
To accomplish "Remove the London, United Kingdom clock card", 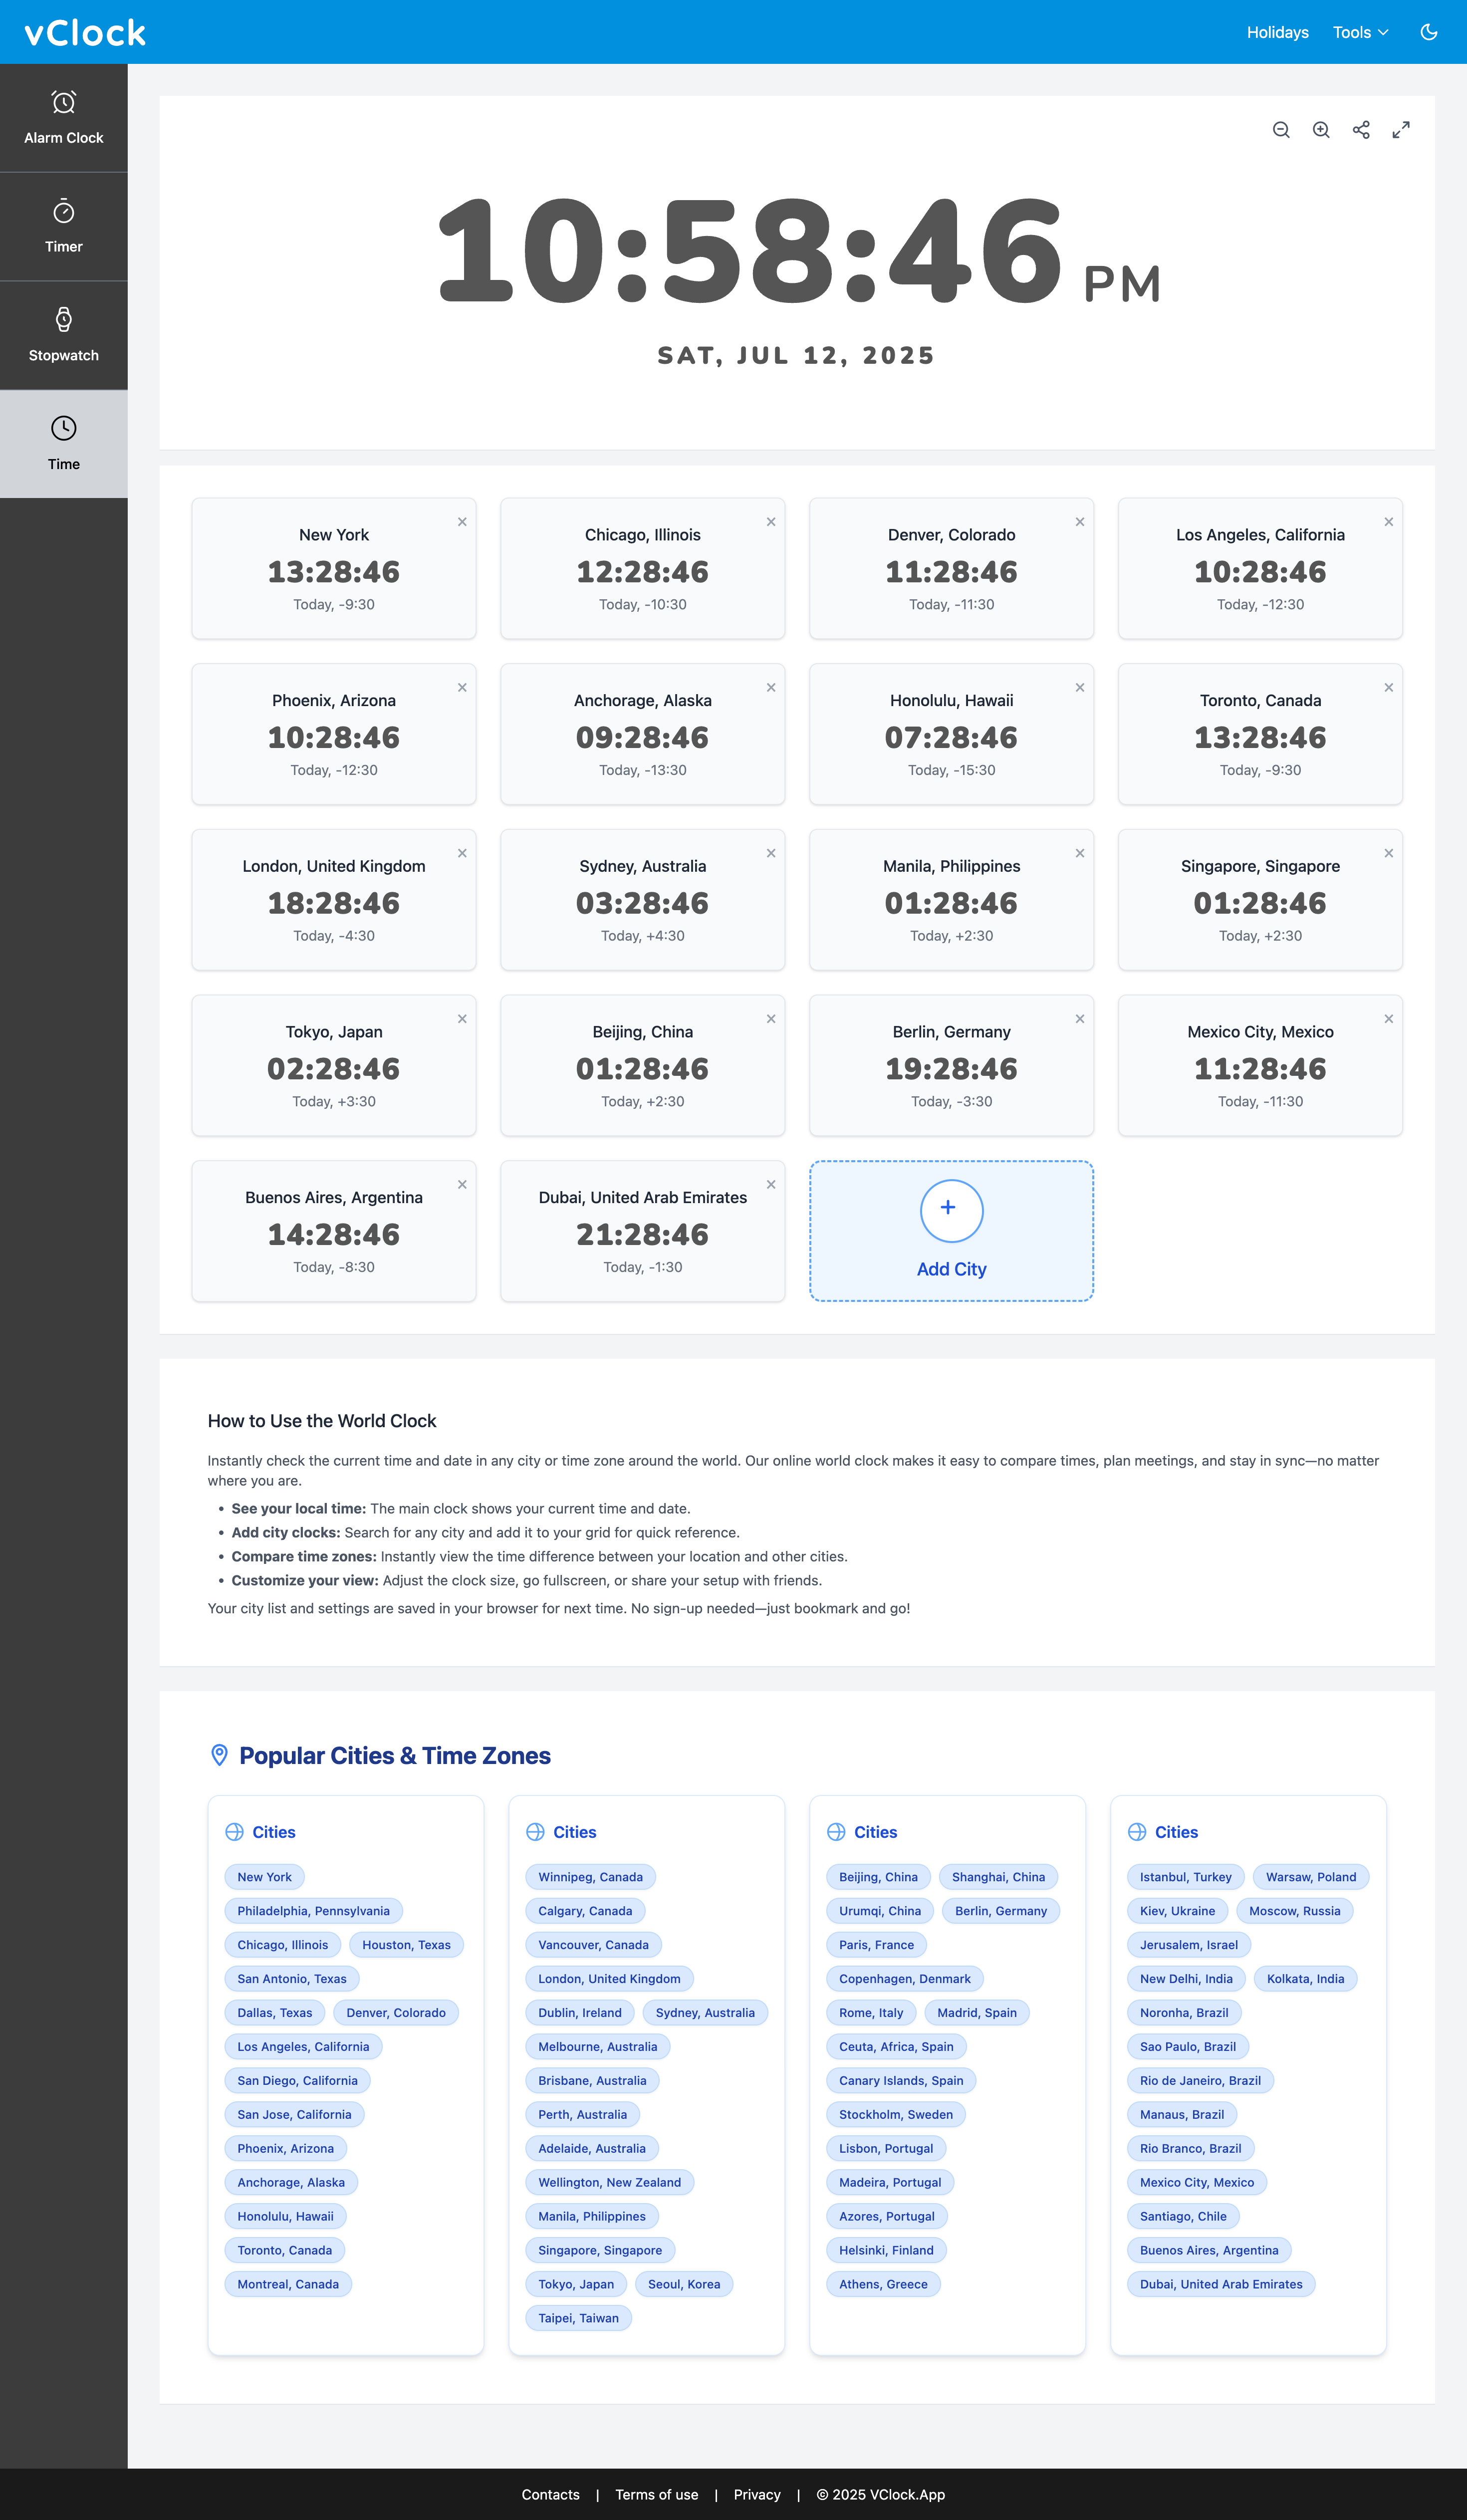I will pyautogui.click(x=462, y=853).
